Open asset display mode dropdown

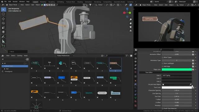coord(103,56)
